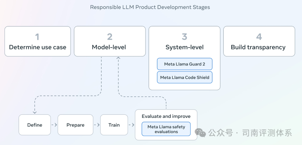Open the System-level stage box
302x145 pixels.
pos(185,58)
